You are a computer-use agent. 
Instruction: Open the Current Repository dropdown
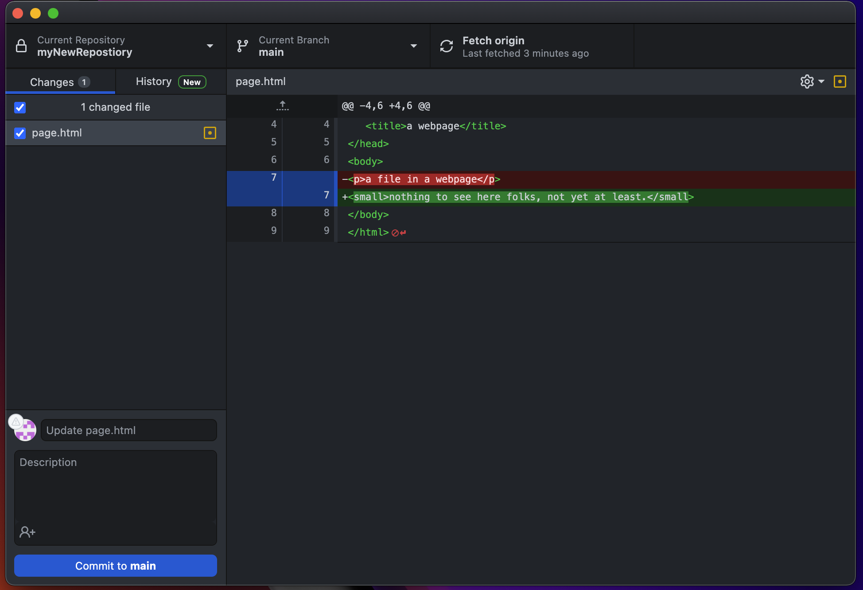tap(116, 46)
